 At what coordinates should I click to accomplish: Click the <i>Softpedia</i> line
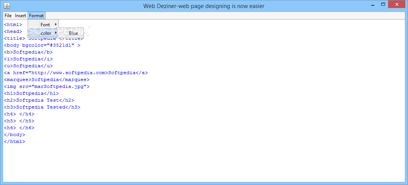[28, 59]
